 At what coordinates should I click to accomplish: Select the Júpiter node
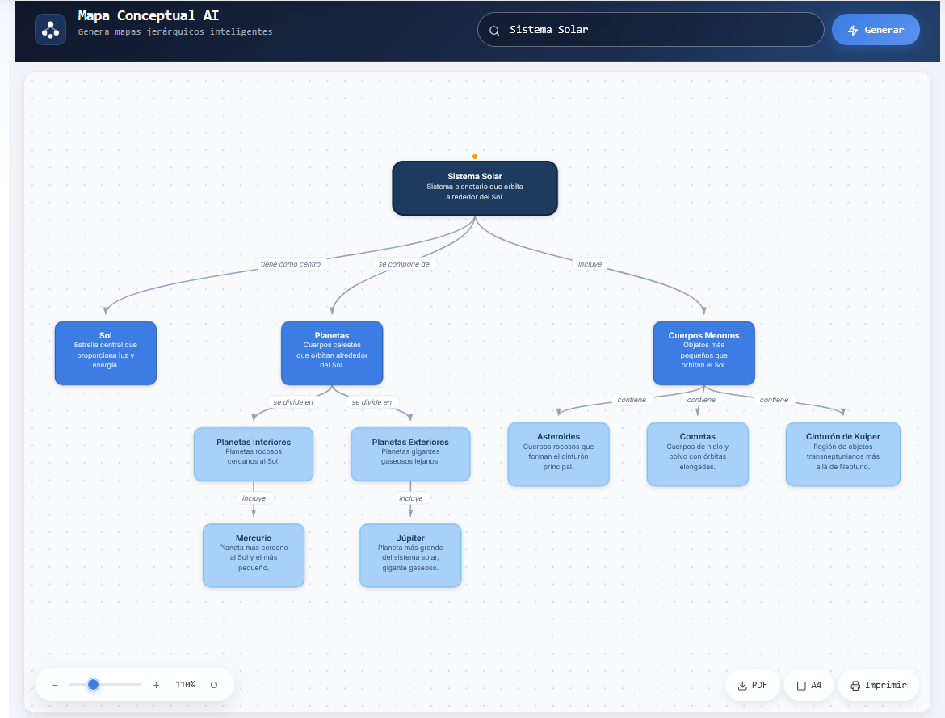pyautogui.click(x=410, y=555)
